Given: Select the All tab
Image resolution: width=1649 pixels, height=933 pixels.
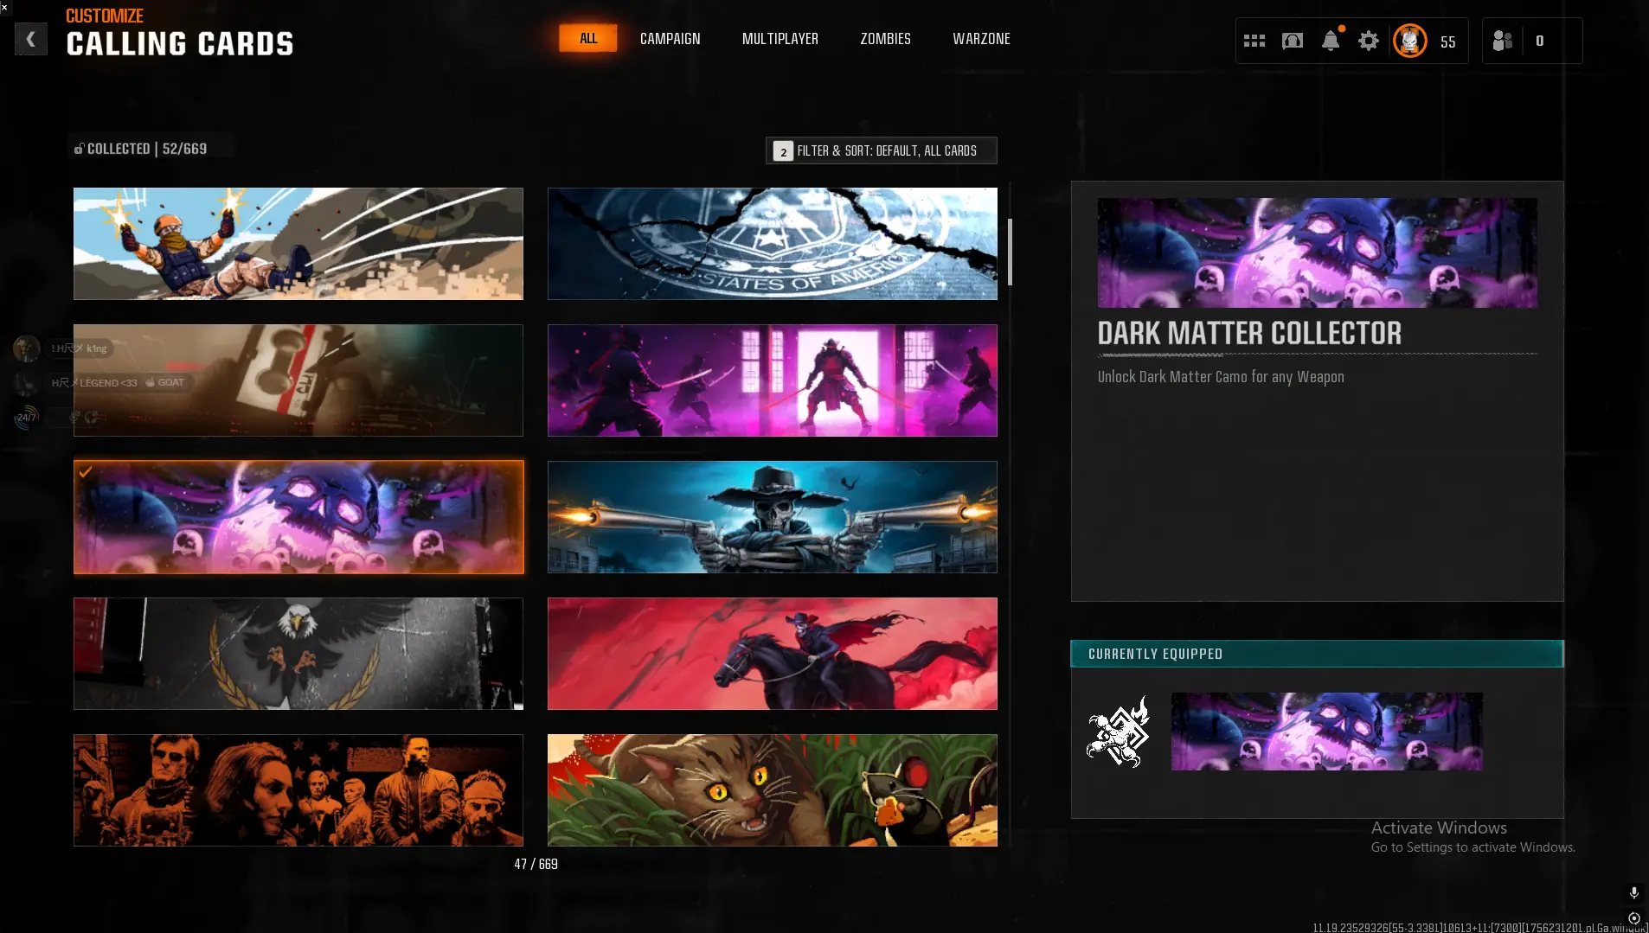Looking at the screenshot, I should point(588,38).
